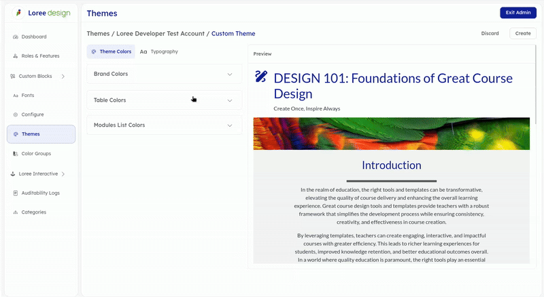Image resolution: width=544 pixels, height=297 pixels.
Task: Click the Fonts icon in sidebar
Action: pos(16,96)
